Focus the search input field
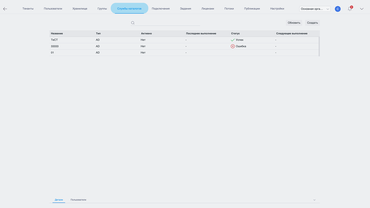The image size is (370, 208). click(x=168, y=23)
